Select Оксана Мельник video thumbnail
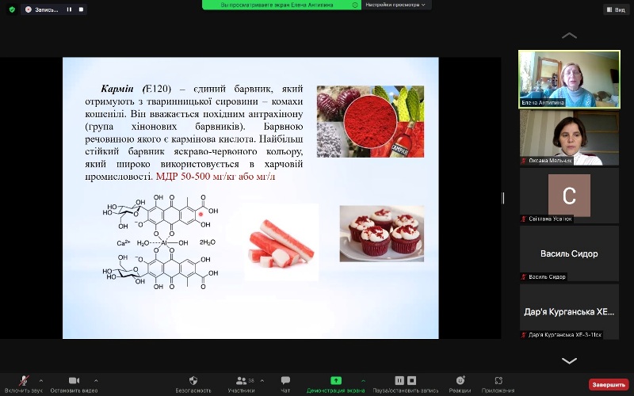 (569, 137)
